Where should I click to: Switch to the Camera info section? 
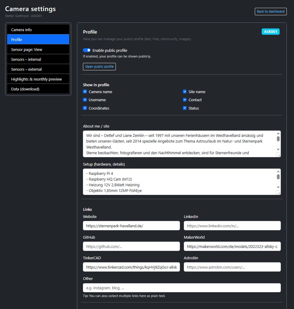tap(38, 29)
